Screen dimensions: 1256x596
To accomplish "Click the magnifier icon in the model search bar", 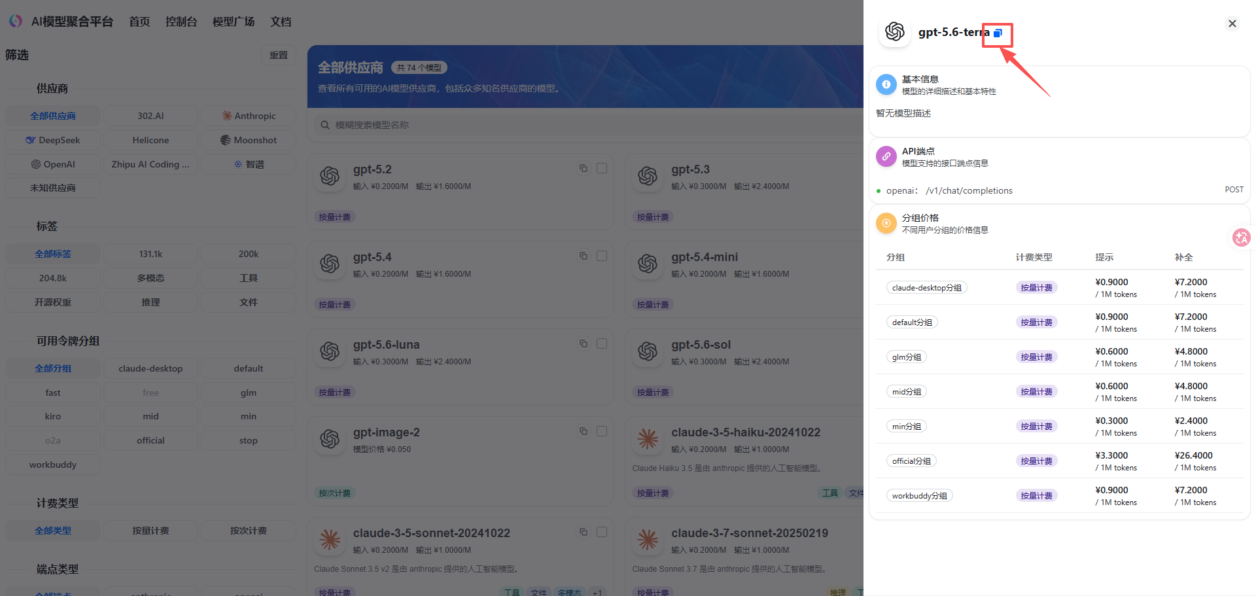I will (x=325, y=125).
